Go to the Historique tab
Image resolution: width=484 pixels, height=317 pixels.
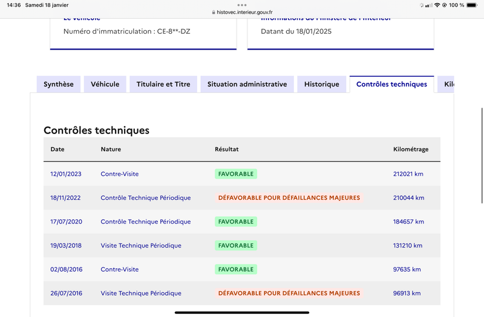click(322, 84)
